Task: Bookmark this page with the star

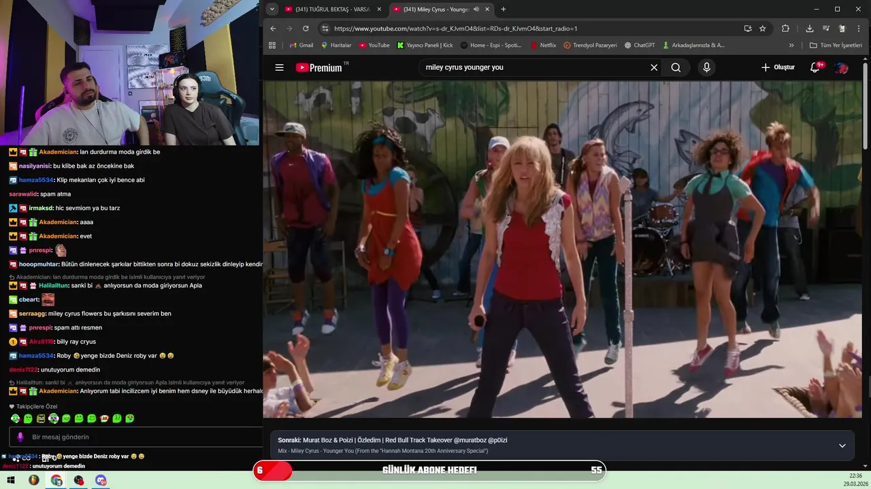Action: click(x=763, y=29)
